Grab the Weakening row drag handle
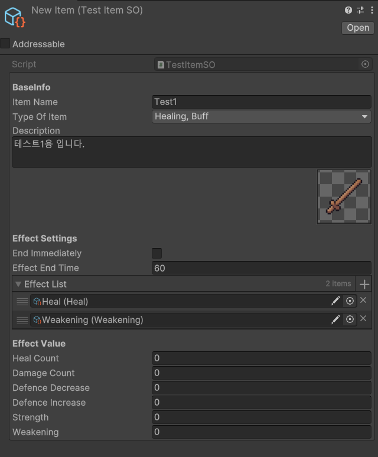The width and height of the screenshot is (378, 457). pyautogui.click(x=22, y=320)
